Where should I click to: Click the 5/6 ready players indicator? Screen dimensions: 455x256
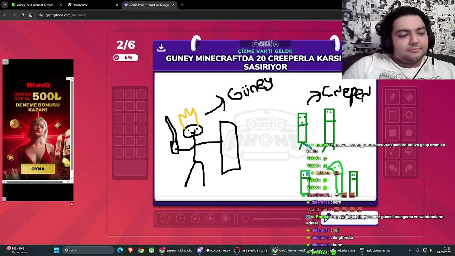click(x=125, y=58)
